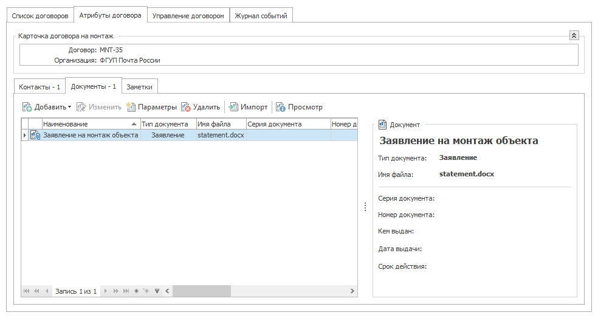The height and width of the screenshot is (318, 598).
Task: Go to previous page navigator button
Action: click(36, 291)
